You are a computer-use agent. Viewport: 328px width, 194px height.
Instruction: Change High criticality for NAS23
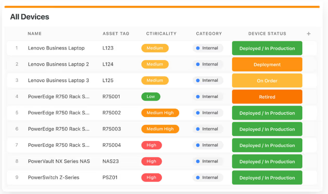152,161
